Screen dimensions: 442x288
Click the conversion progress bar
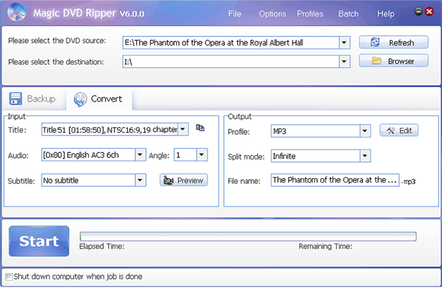coord(248,236)
